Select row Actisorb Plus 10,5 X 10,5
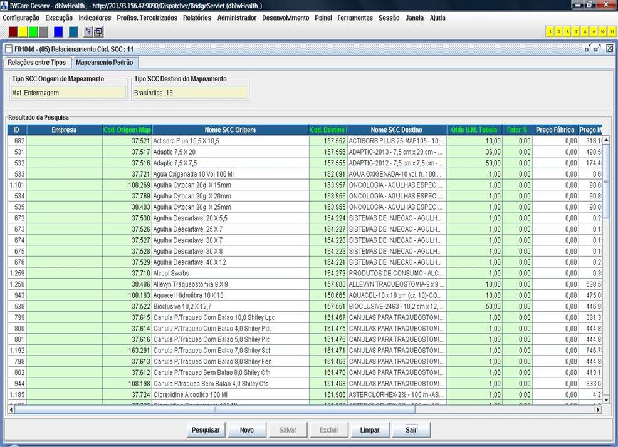Image resolution: width=618 pixels, height=447 pixels. click(x=305, y=141)
